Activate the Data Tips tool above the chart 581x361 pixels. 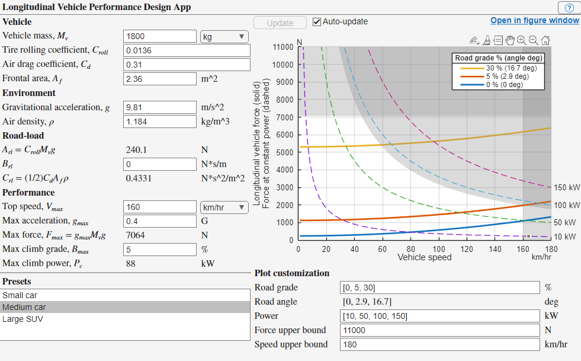(x=499, y=40)
